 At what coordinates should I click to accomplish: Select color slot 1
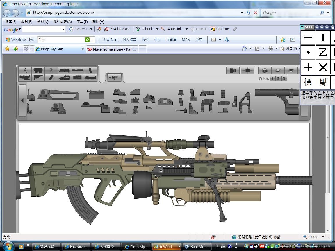272,78
